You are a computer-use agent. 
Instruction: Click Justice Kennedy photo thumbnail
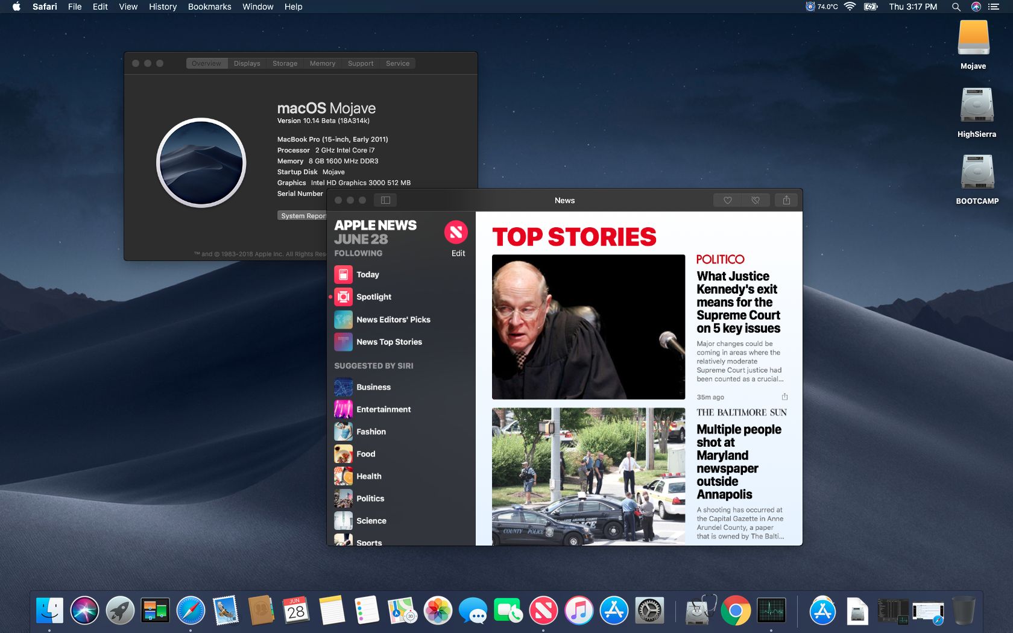(589, 327)
